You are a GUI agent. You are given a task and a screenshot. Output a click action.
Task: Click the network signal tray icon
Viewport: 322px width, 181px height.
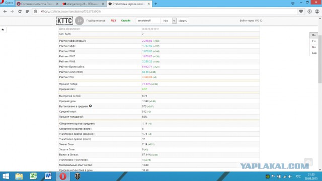[285, 176]
